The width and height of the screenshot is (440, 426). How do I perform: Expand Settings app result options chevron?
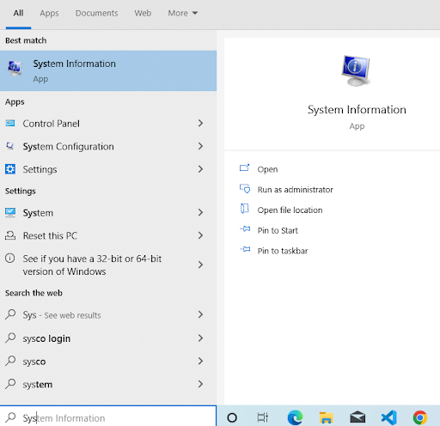200,169
